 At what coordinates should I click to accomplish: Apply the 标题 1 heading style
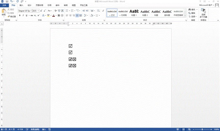tap(134, 13)
